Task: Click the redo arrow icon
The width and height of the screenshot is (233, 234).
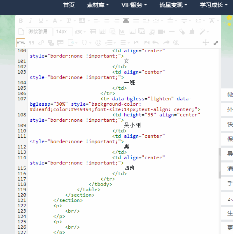Action: coord(166,43)
